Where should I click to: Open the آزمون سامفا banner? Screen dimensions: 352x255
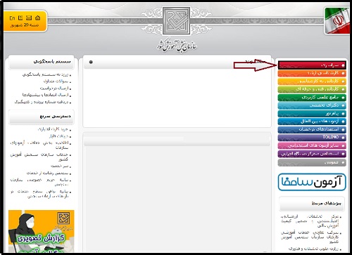point(312,182)
